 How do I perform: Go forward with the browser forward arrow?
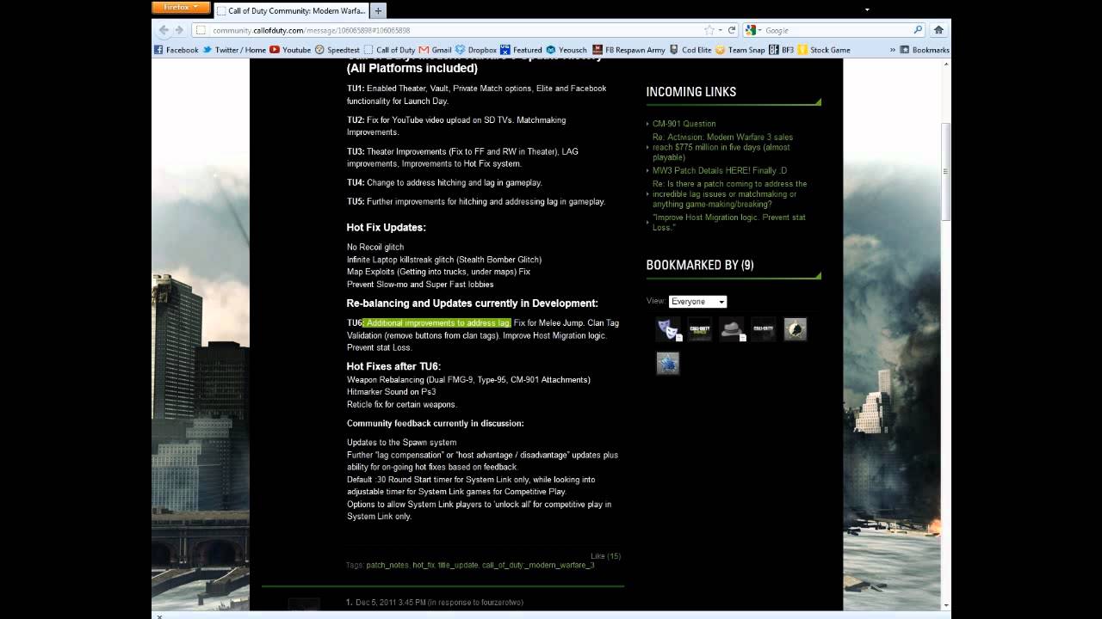click(x=180, y=30)
